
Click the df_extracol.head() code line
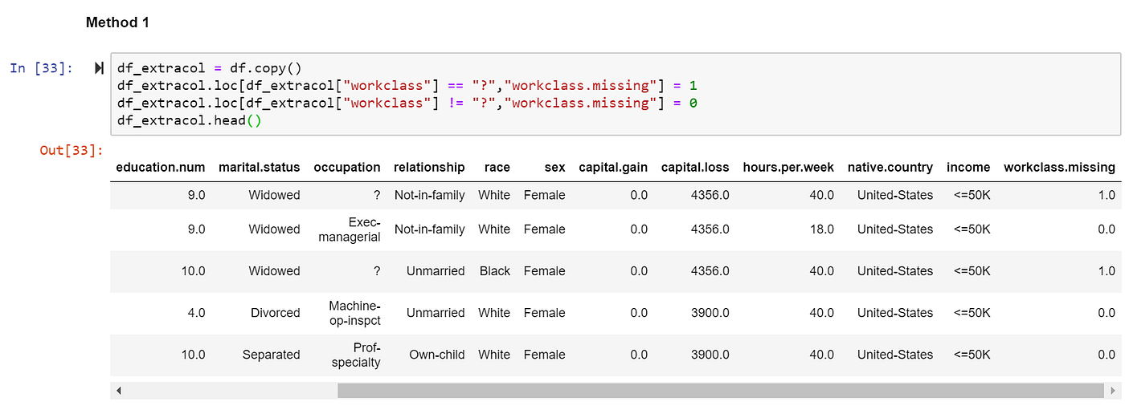[190, 120]
